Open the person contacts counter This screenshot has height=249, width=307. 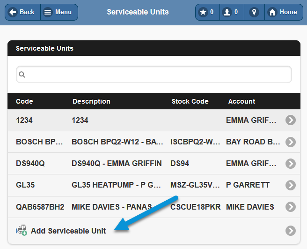tap(232, 12)
